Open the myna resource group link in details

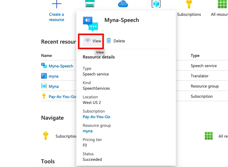point(88,131)
